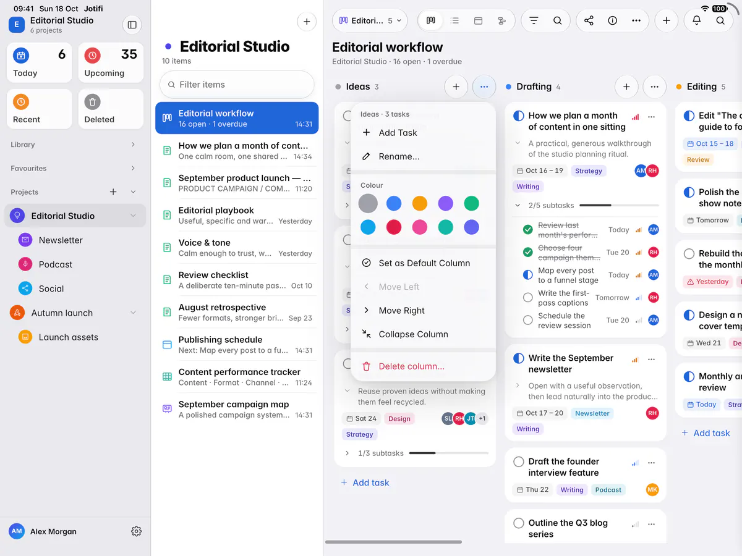The image size is (742, 556).
Task: Switch to calendar view
Action: coord(478,20)
